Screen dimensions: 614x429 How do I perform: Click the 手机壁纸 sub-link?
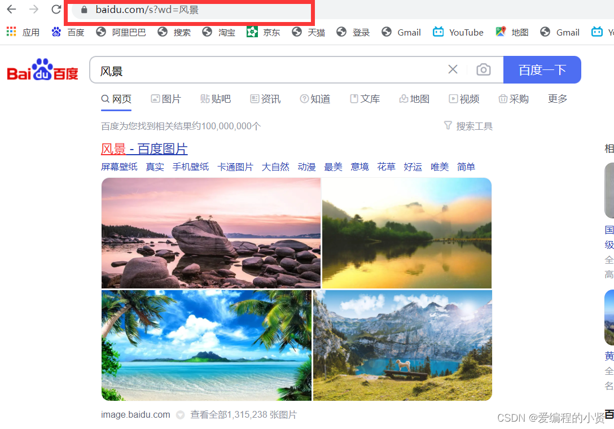click(191, 167)
